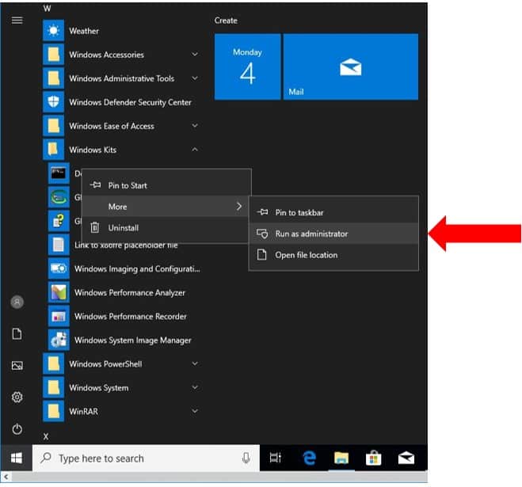Image resolution: width=522 pixels, height=487 pixels.
Task: Open the hamburger menu at top of Start
Action: coord(17,21)
